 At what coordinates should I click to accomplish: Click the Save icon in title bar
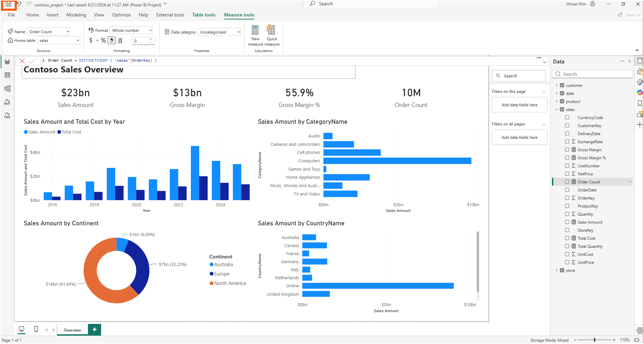pos(9,5)
